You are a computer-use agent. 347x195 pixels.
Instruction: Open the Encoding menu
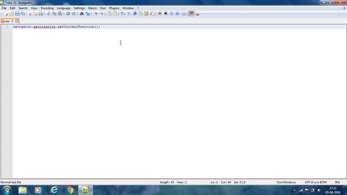click(47, 8)
